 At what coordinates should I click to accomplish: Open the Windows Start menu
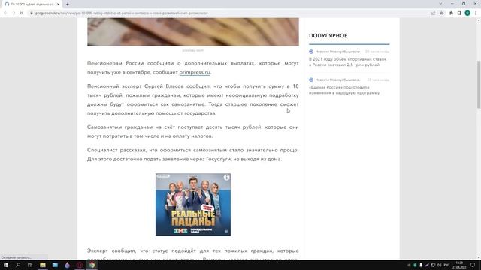click(6, 265)
